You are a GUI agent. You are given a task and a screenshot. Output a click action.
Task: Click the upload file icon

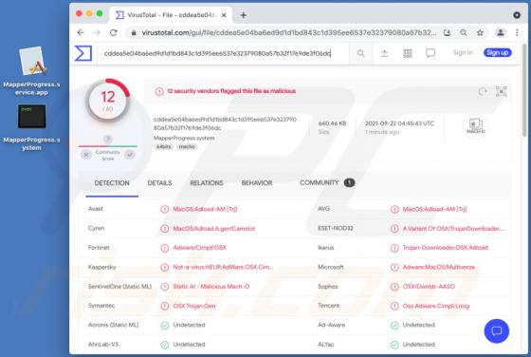tap(384, 53)
